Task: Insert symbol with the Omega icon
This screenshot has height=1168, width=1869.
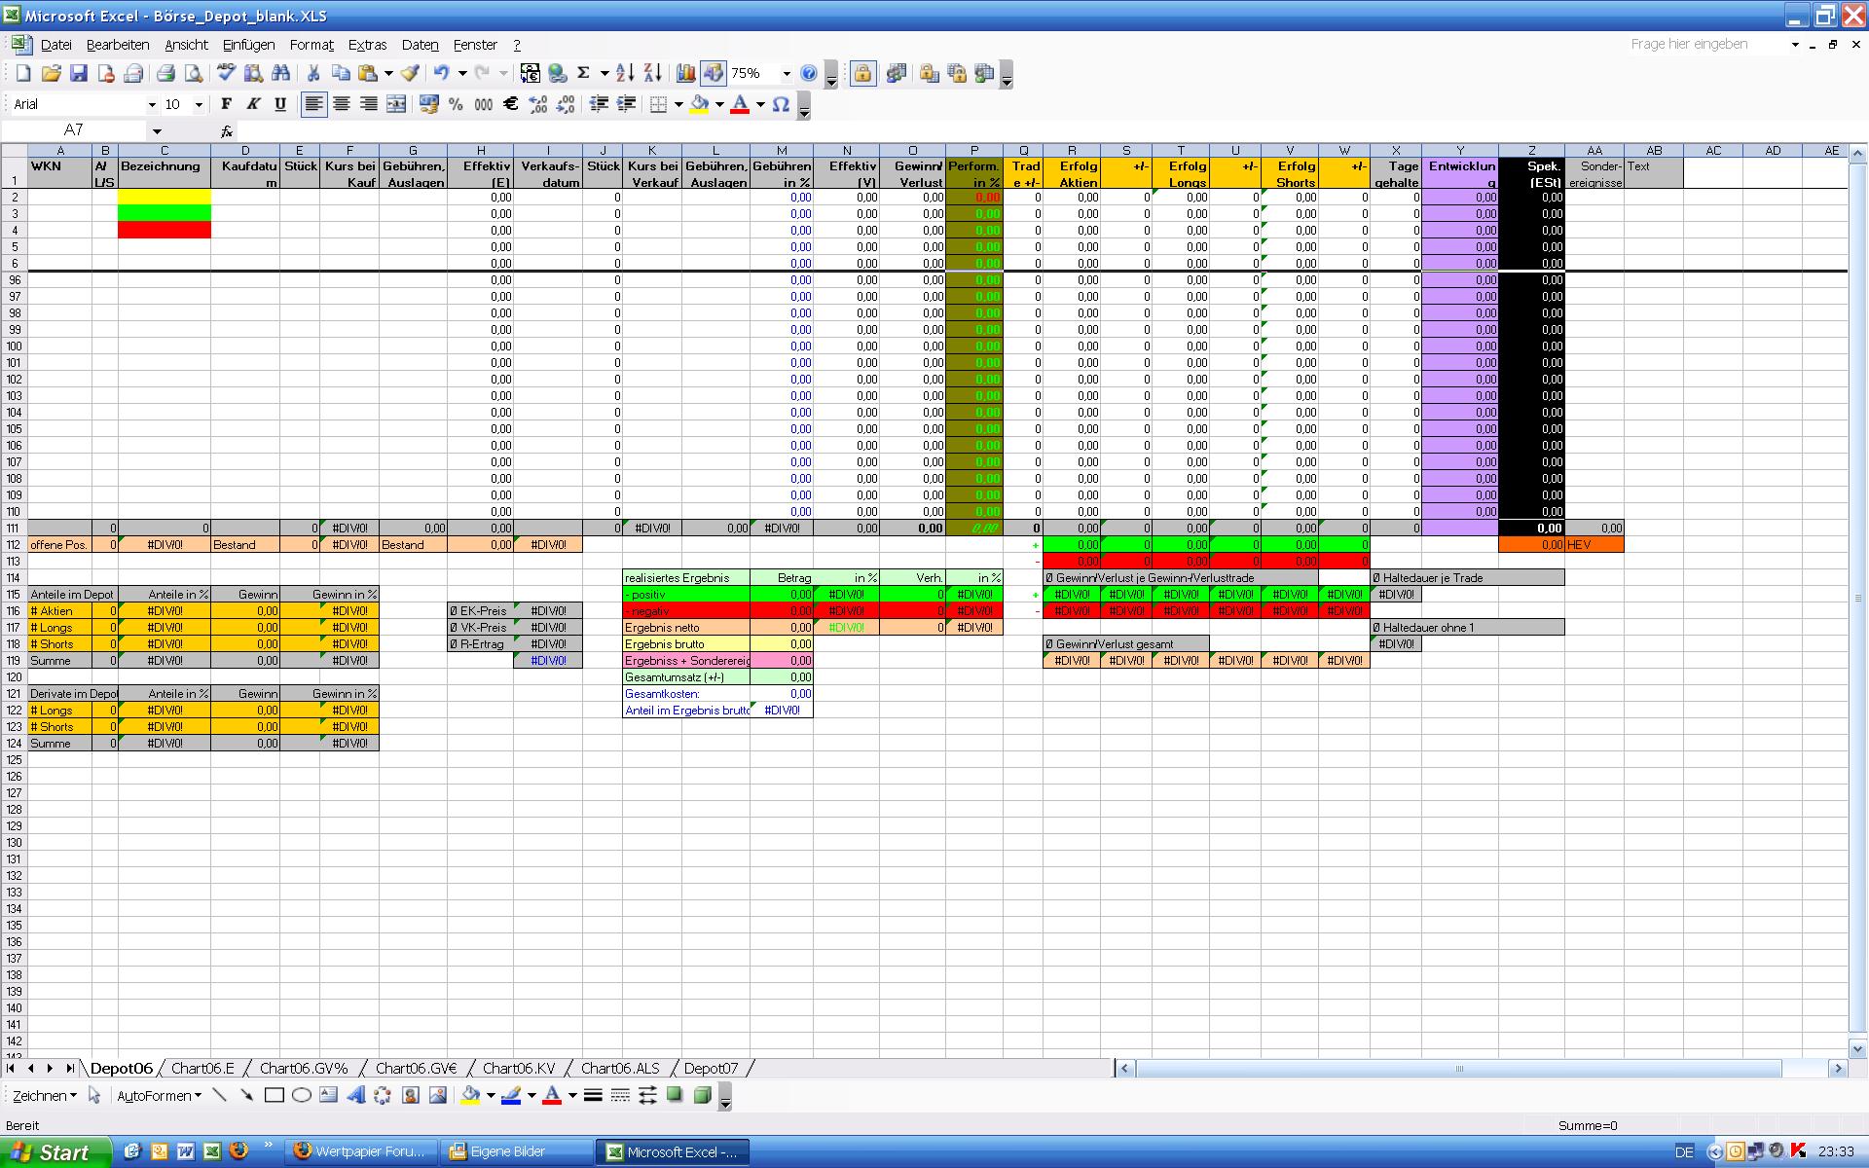Action: [781, 104]
